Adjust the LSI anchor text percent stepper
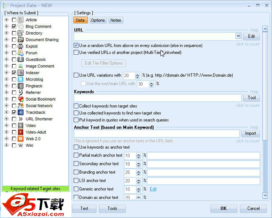Image resolution: width=272 pixels, height=218 pixels. [x=139, y=181]
